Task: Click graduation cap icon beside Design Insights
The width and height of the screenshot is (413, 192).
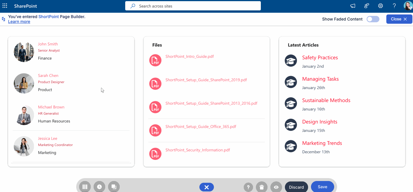Action: pos(291,125)
